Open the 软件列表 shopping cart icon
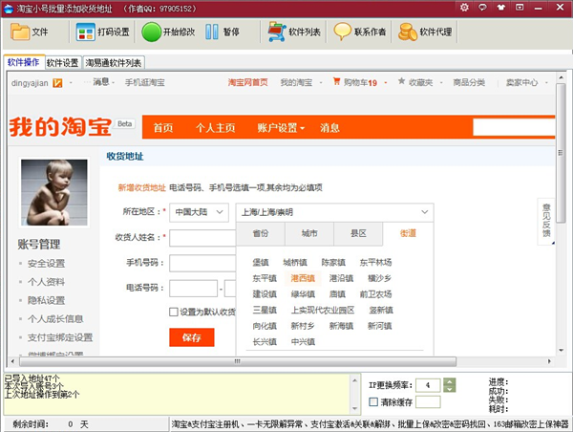573x432 pixels. pos(277,32)
